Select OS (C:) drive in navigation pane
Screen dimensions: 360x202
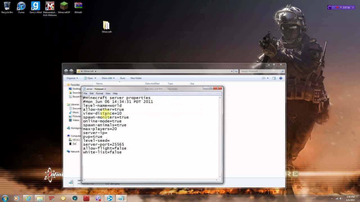click(74, 140)
